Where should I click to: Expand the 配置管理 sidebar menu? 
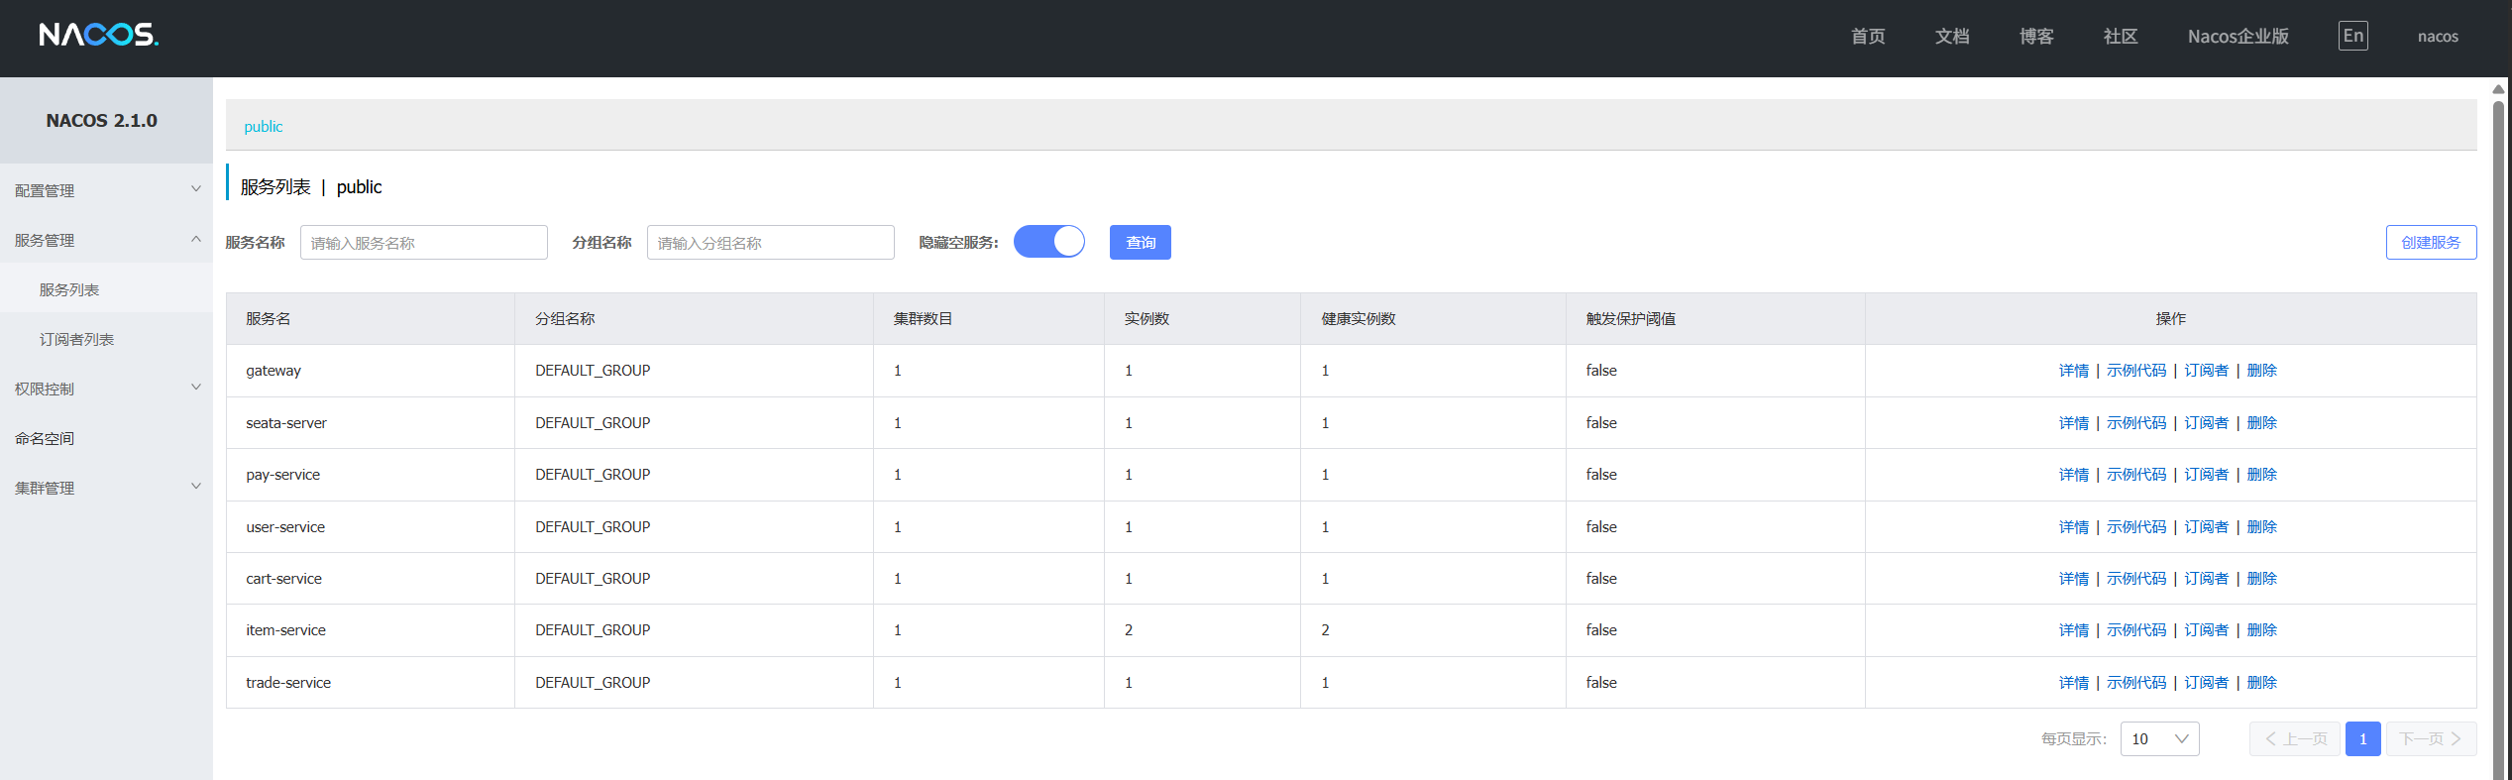[x=106, y=190]
